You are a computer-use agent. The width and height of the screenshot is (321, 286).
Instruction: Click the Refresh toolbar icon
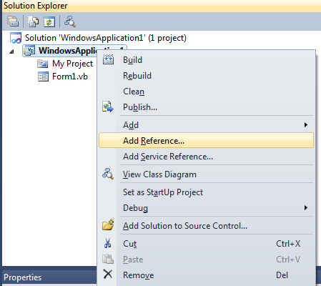click(49, 21)
